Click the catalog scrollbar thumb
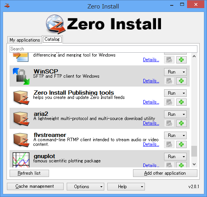This screenshot has width=207, height=197. pyautogui.click(x=194, y=151)
